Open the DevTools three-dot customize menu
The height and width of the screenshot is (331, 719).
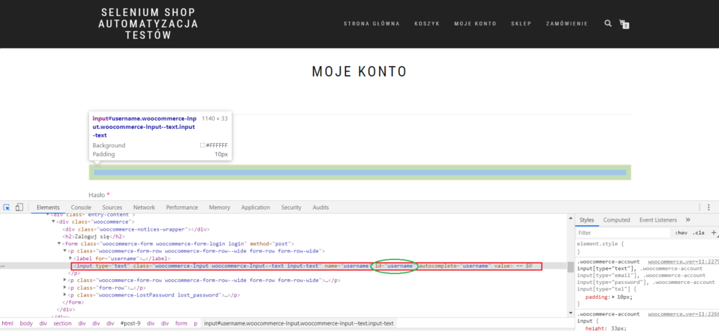pos(708,208)
